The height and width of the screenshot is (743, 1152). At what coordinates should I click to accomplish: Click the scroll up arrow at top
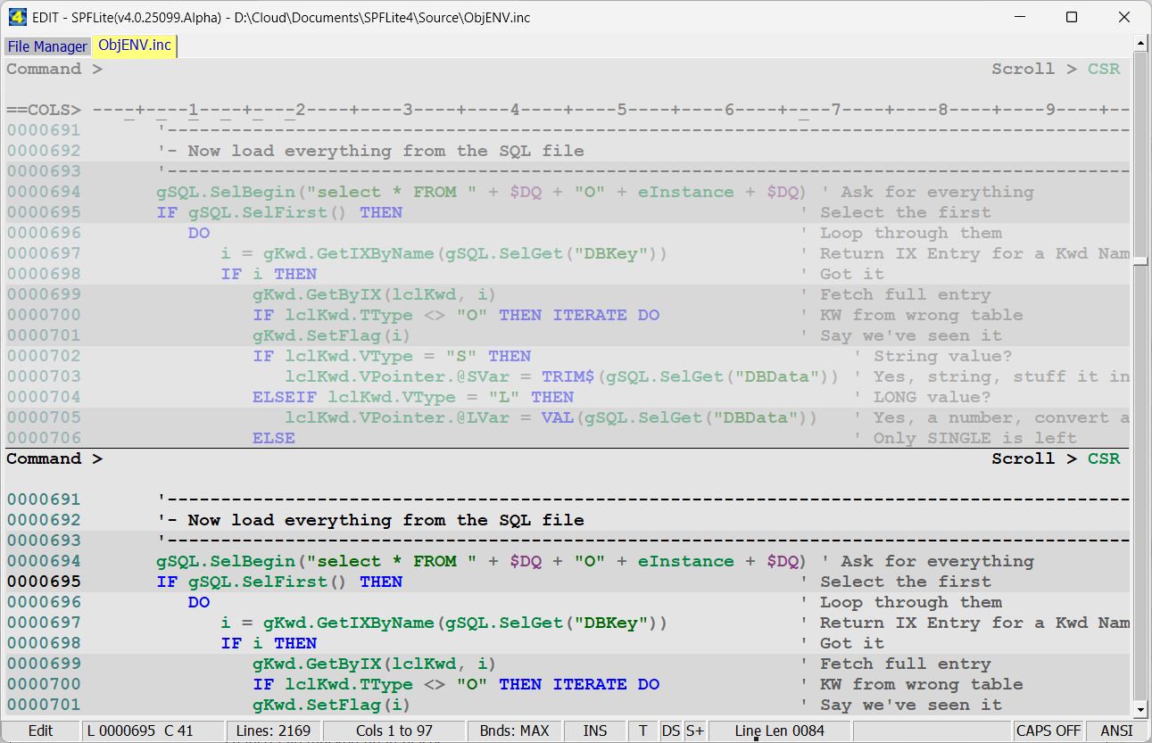pyautogui.click(x=1140, y=44)
